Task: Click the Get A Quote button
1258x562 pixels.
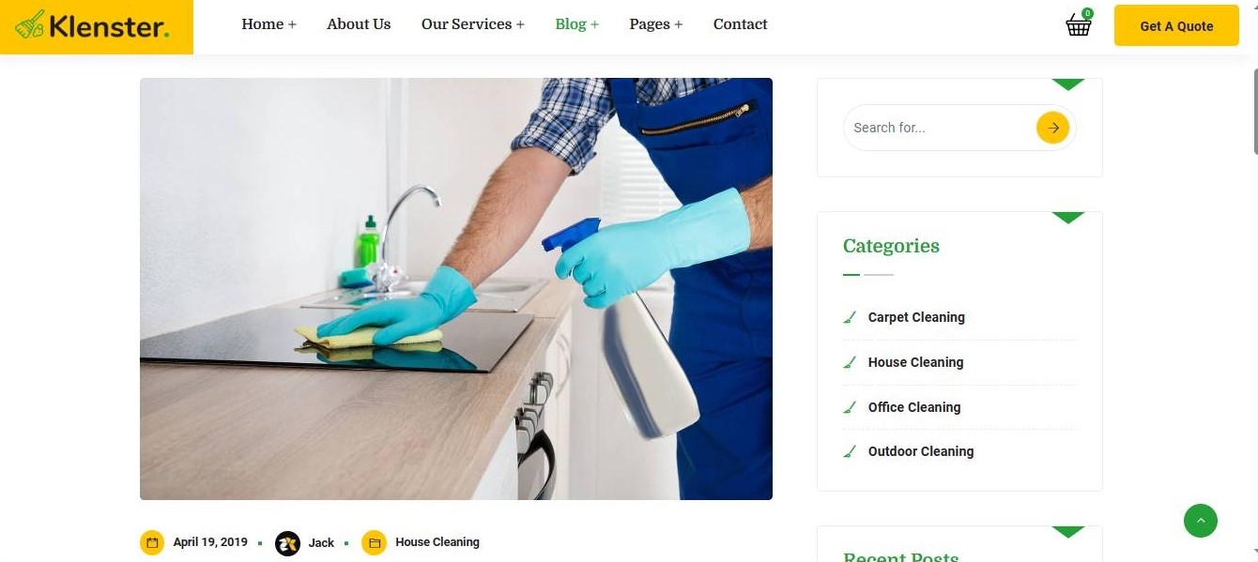Action: coord(1176,25)
